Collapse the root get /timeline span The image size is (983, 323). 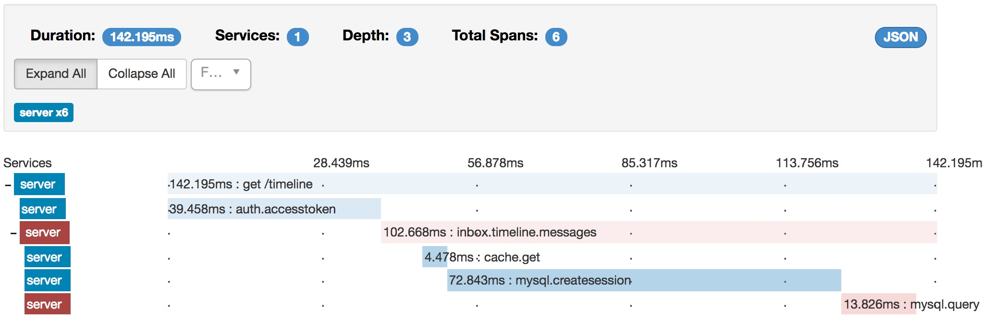pyautogui.click(x=8, y=185)
